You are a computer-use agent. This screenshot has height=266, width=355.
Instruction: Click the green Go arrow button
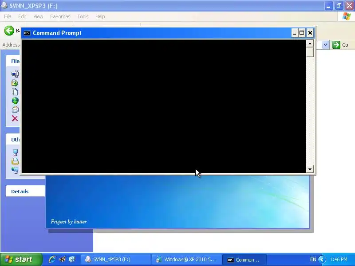(x=336, y=45)
